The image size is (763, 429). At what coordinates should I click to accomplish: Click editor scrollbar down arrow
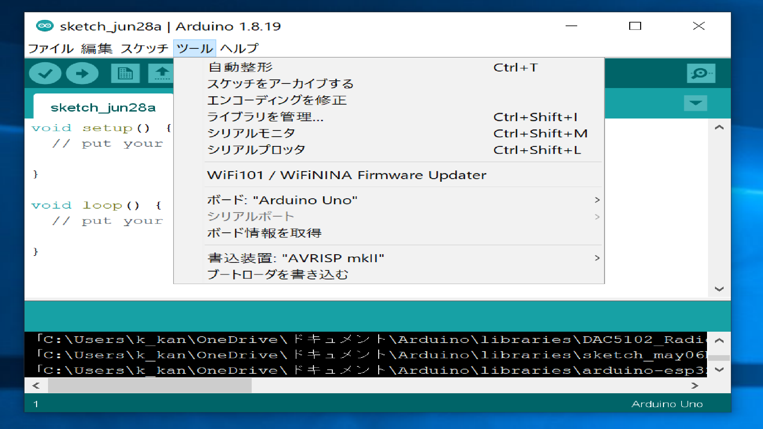tap(719, 289)
